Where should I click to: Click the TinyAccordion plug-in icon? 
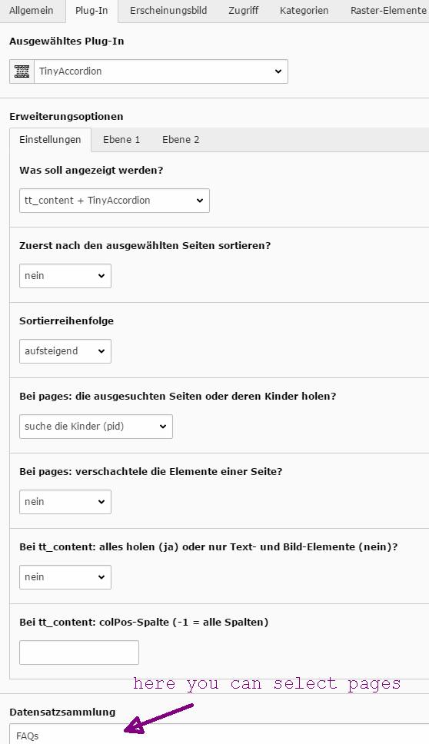click(22, 71)
